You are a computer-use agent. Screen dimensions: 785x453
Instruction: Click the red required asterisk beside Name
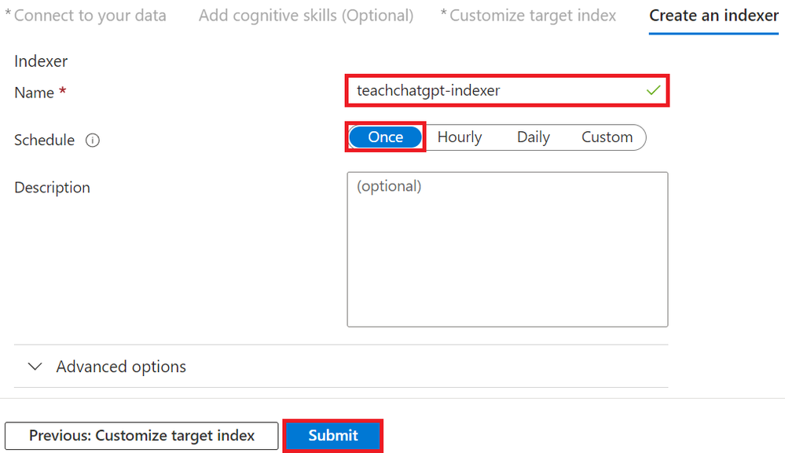pyautogui.click(x=63, y=91)
